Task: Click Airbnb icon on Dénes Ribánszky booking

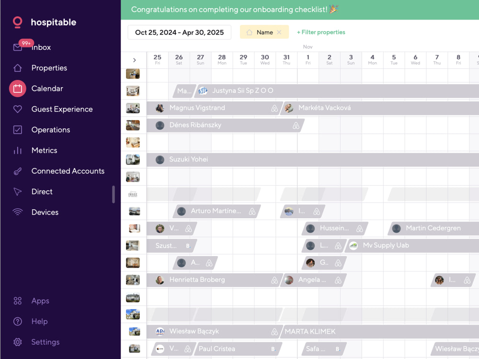Action: click(296, 125)
